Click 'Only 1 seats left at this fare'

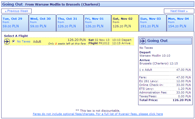pyautogui.click(x=67, y=44)
